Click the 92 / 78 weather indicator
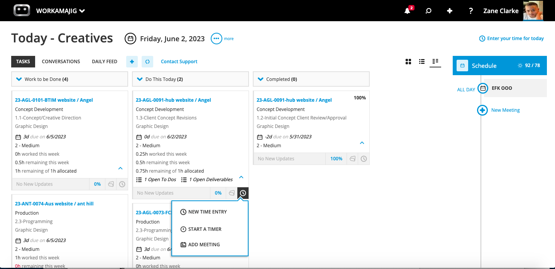The height and width of the screenshot is (269, 555). click(529, 66)
